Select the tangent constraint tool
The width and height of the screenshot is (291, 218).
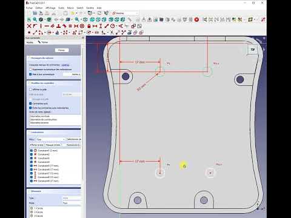64,26
